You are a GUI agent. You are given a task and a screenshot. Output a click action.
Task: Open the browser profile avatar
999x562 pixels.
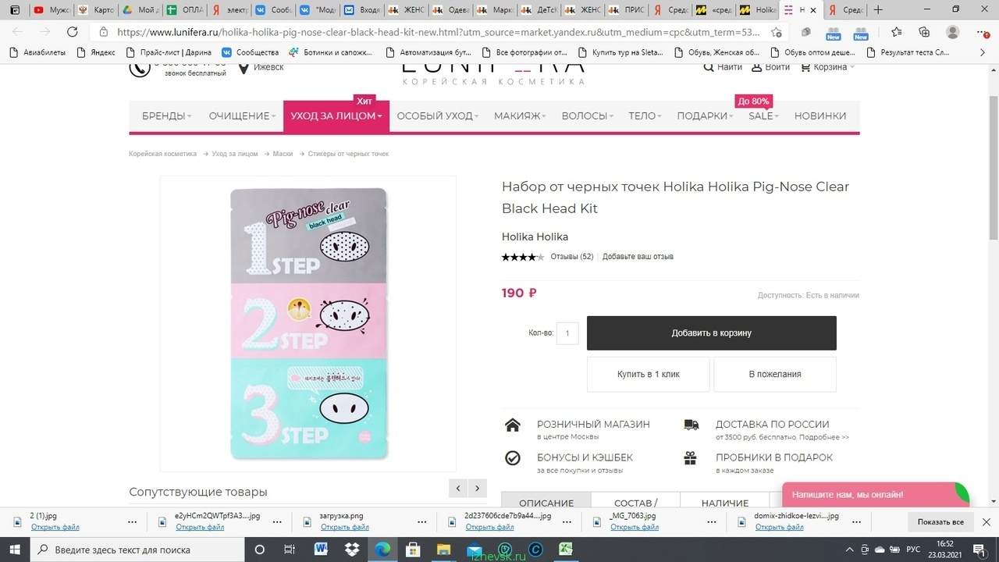click(x=952, y=32)
